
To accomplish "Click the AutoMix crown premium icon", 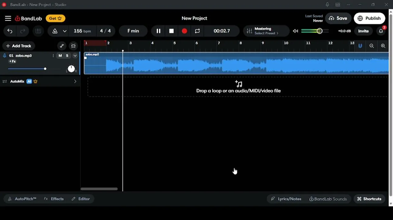I will coord(36,81).
